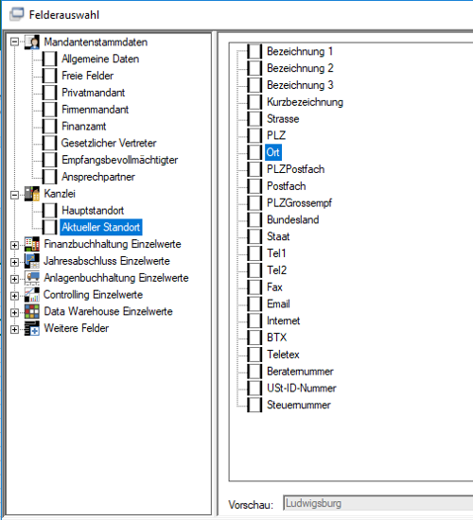Check the Email field checkbox
Viewport: 473px width, 520px height.
pyautogui.click(x=254, y=303)
